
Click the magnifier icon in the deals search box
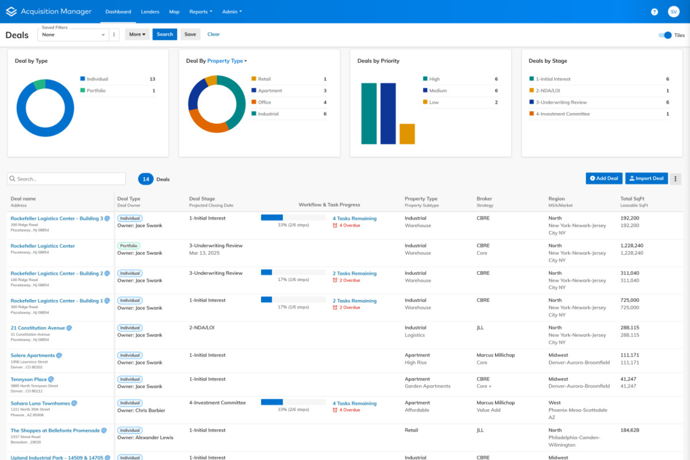[x=13, y=179]
